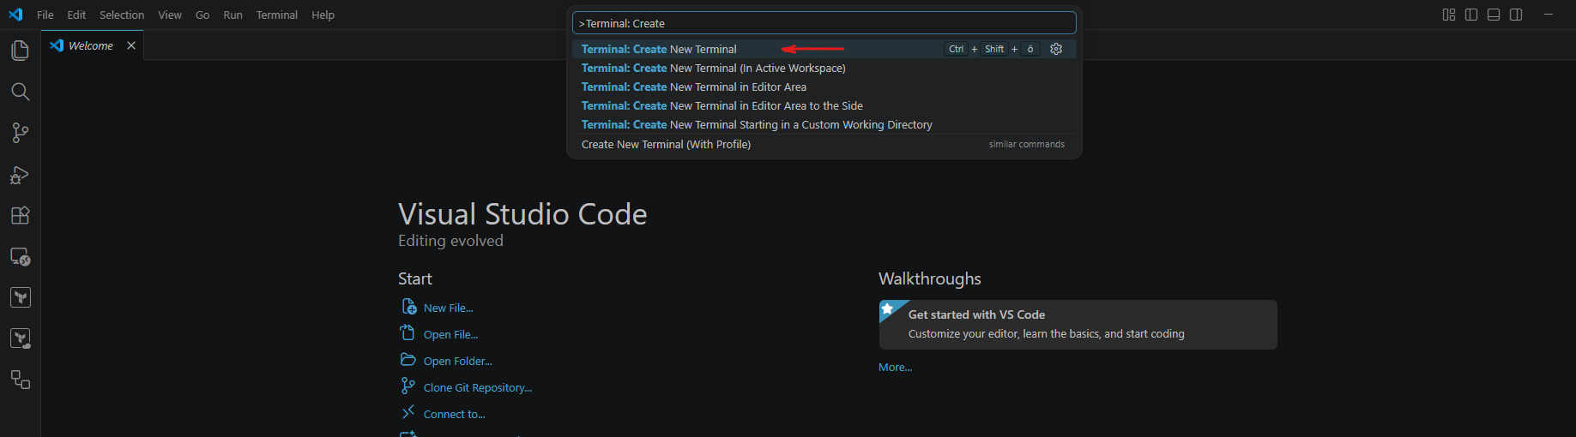
Task: Click the 'similar commands' label
Action: pyautogui.click(x=1026, y=144)
